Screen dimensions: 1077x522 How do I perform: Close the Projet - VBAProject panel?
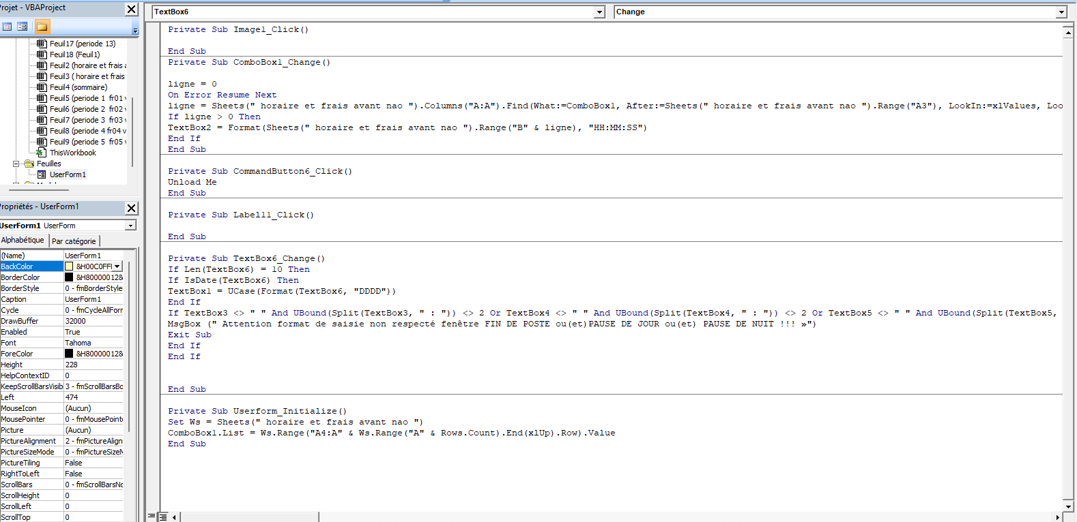click(132, 9)
